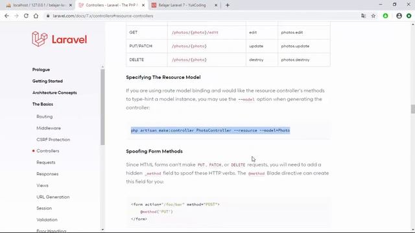Click the sidebar navigation scrollbar thumb

click(x=102, y=107)
